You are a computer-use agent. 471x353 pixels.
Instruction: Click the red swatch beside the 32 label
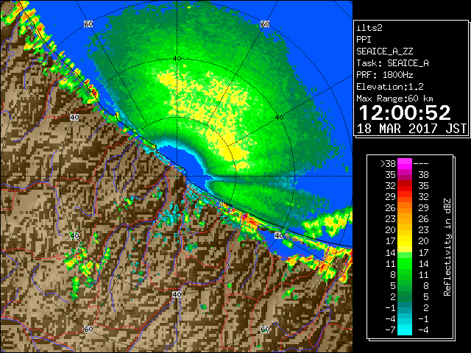pos(405,186)
